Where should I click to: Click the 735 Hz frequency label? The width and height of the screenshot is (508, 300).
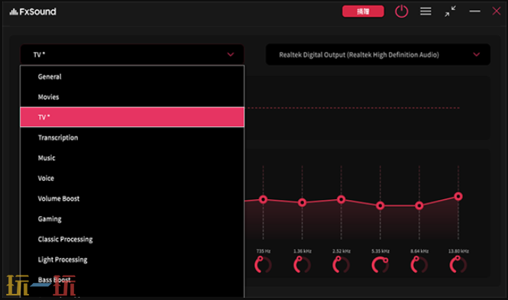[x=263, y=251]
